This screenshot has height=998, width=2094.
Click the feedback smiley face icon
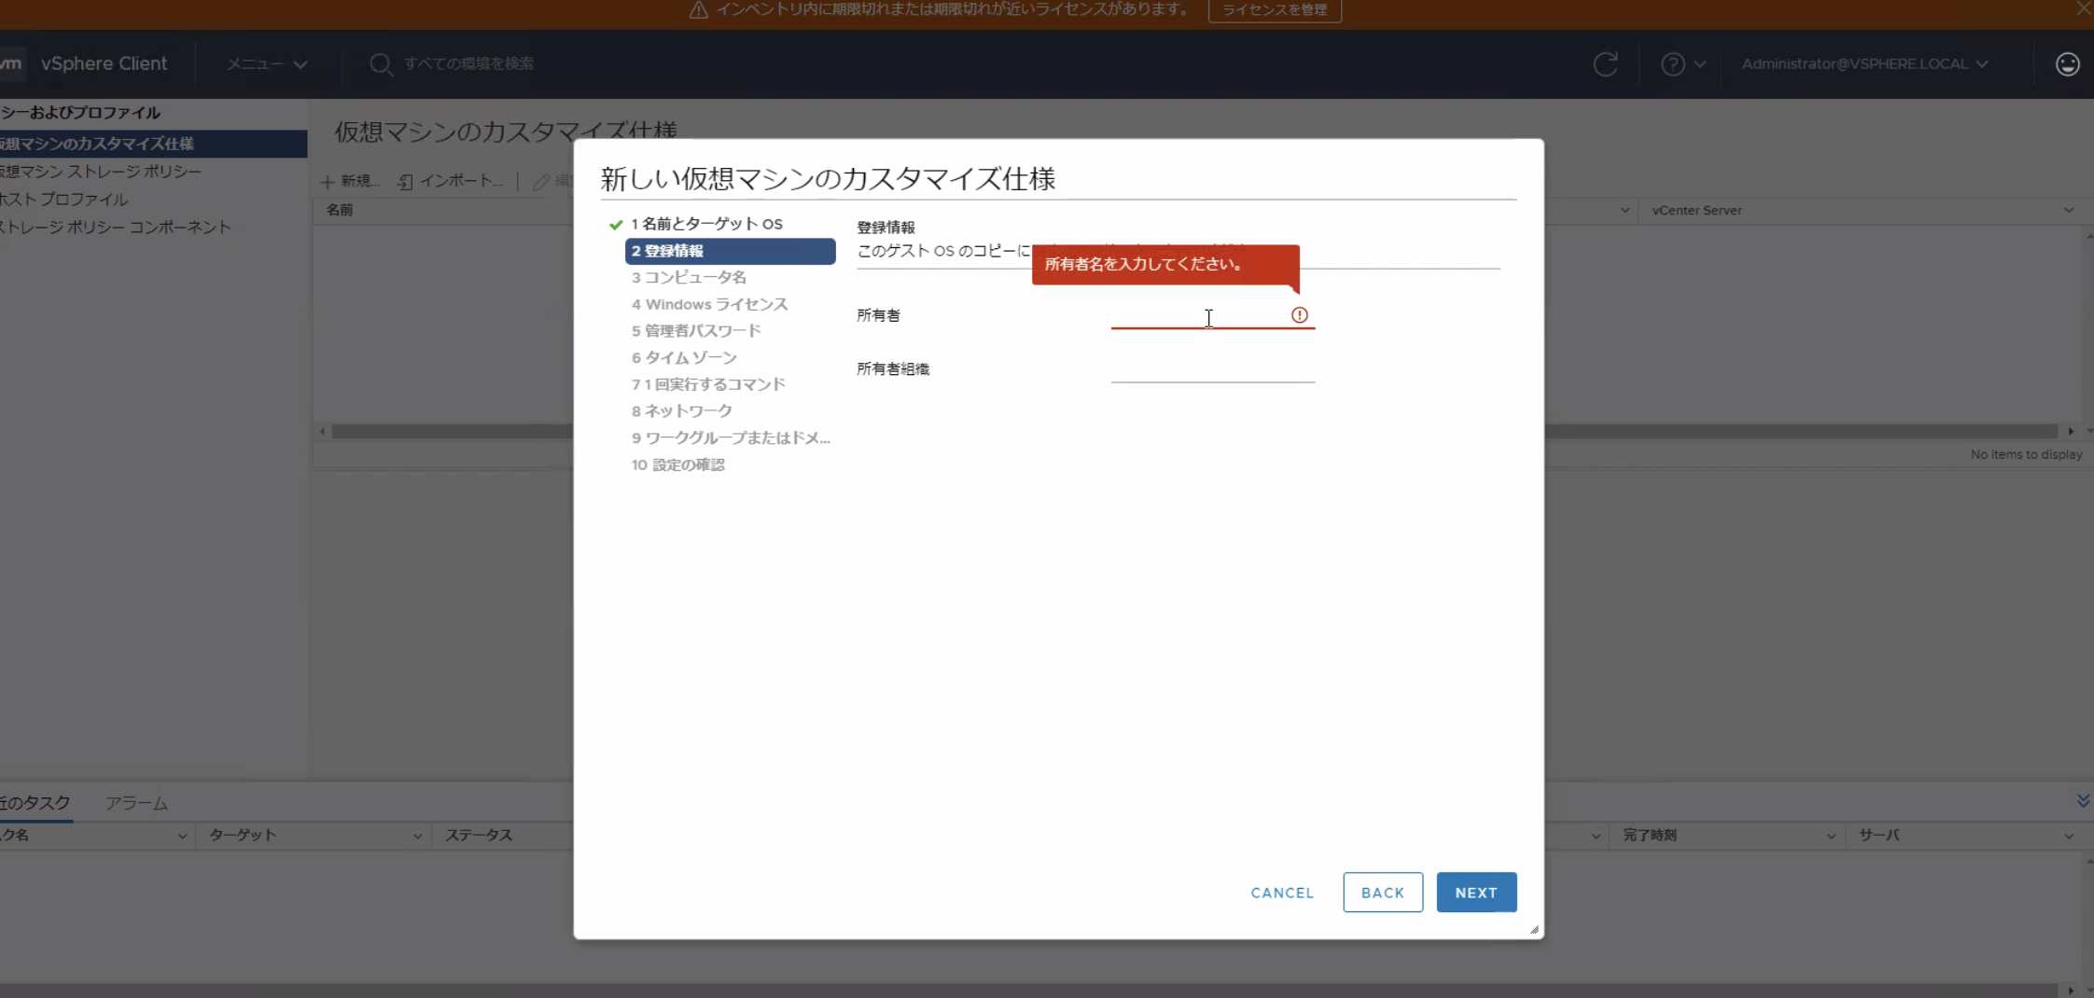tap(2067, 63)
